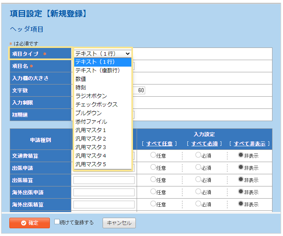Choose 数値 option in dropdown

[x=81, y=79]
